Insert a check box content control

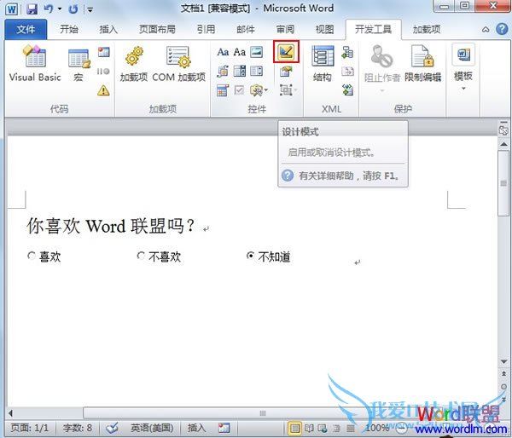coord(239,90)
